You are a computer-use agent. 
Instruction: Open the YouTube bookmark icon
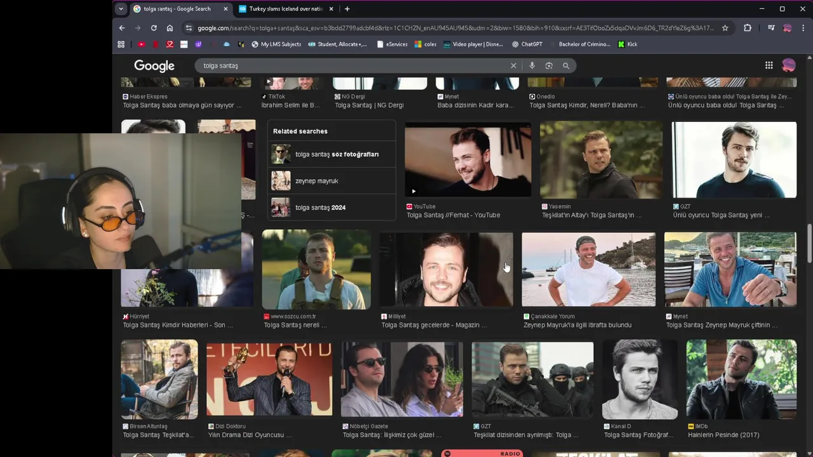(141, 44)
